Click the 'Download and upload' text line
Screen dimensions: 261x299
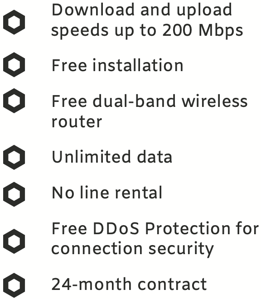[142, 10]
